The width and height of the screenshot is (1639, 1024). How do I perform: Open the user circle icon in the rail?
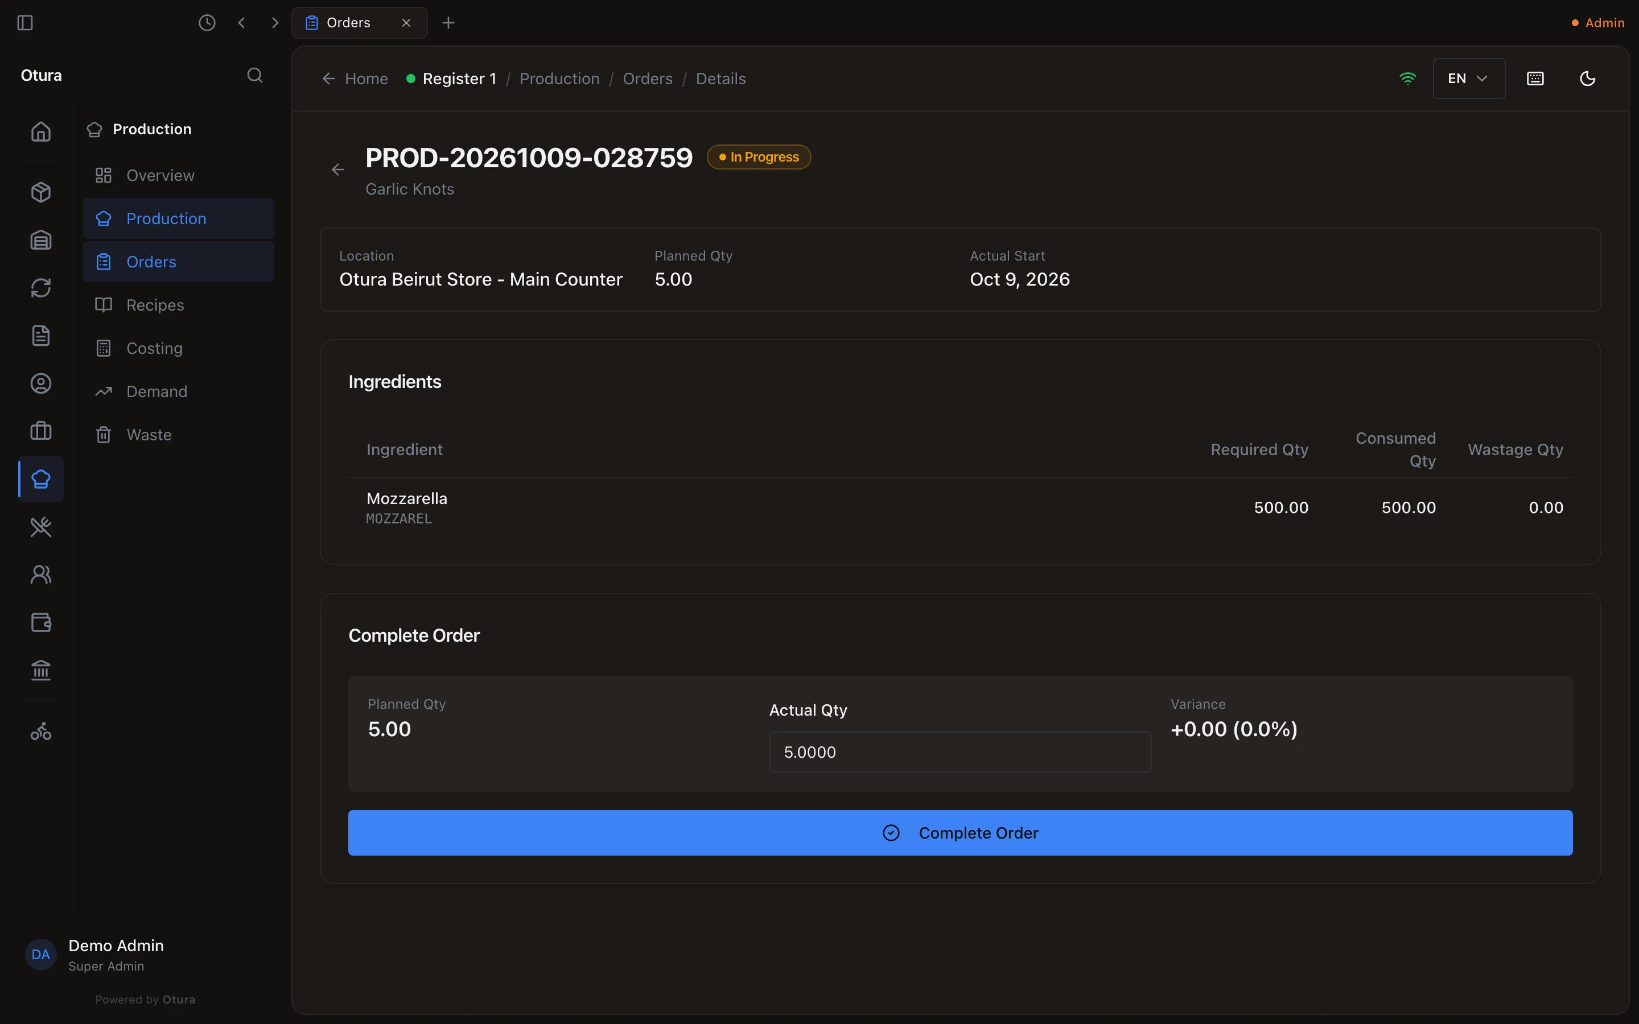click(40, 383)
